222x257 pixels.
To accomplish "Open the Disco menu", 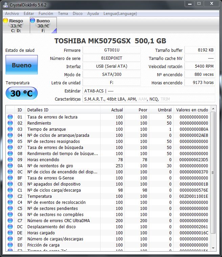I will (77, 14).
